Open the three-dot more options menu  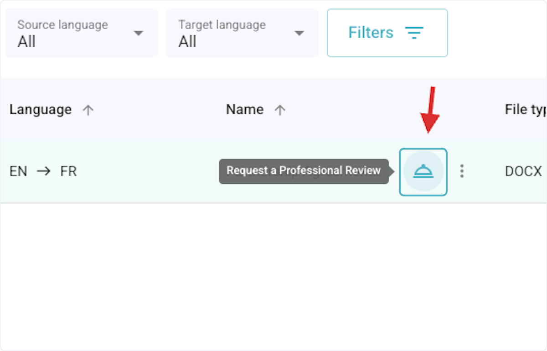tap(462, 171)
